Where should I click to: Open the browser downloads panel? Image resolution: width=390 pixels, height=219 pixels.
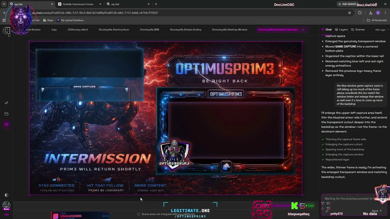point(370,13)
